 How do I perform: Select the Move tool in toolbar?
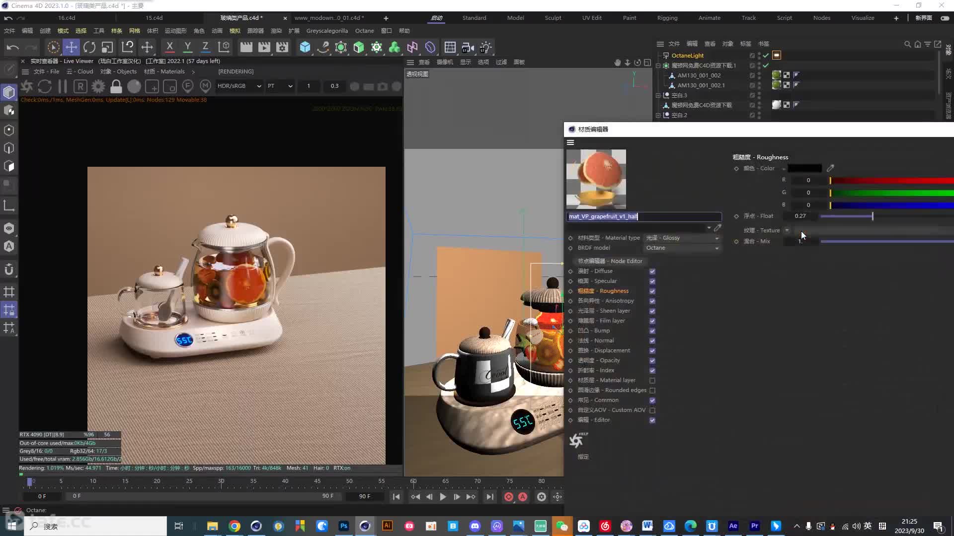point(70,47)
